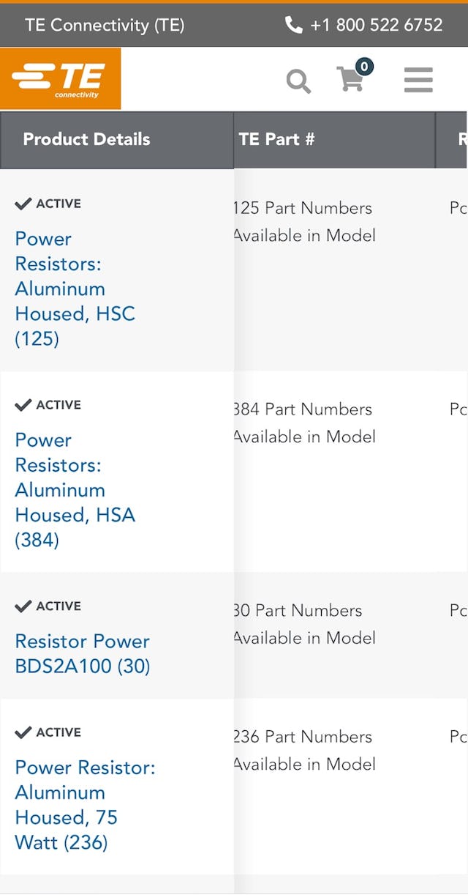
Task: Select the Product Details column header
Action: pyautogui.click(x=86, y=139)
